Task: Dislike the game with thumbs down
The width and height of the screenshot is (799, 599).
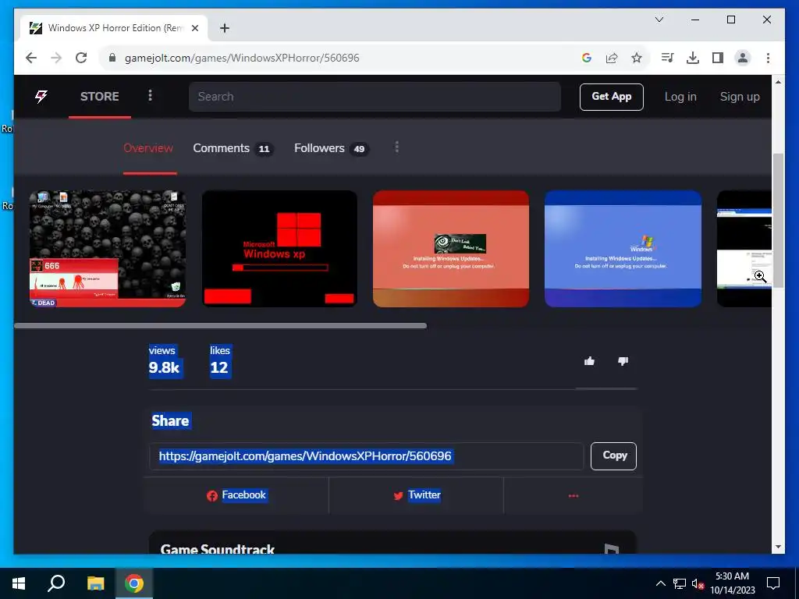Action: (x=623, y=361)
